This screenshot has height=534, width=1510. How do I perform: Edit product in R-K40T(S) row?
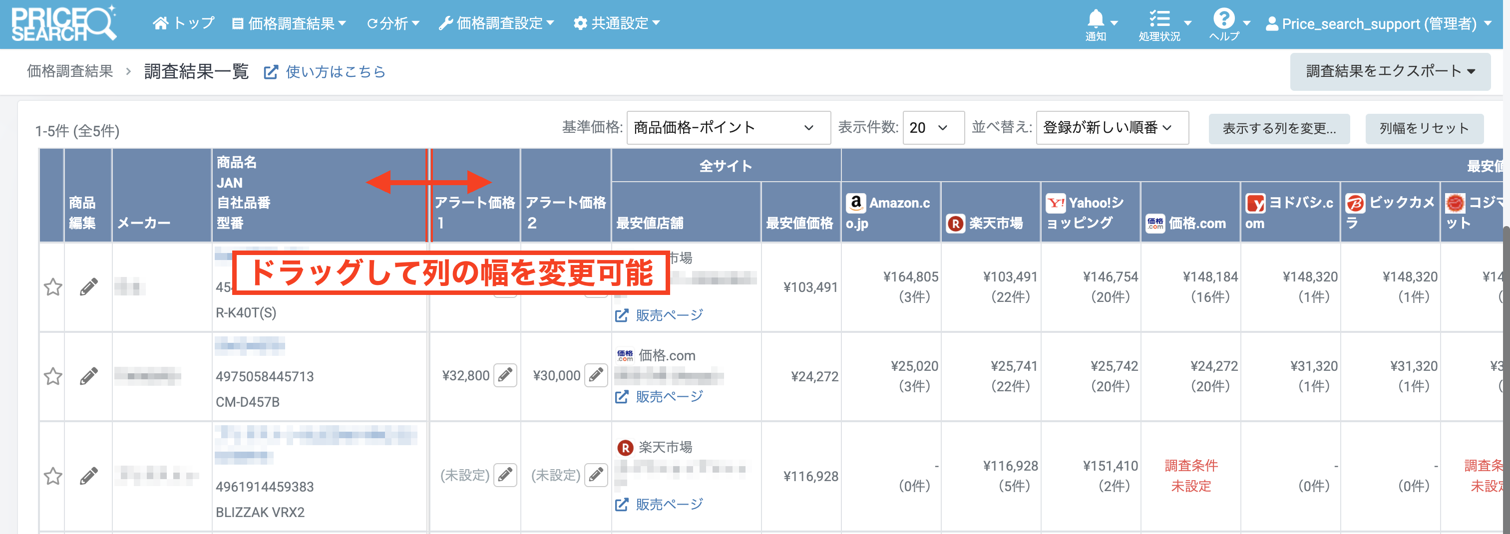point(88,287)
